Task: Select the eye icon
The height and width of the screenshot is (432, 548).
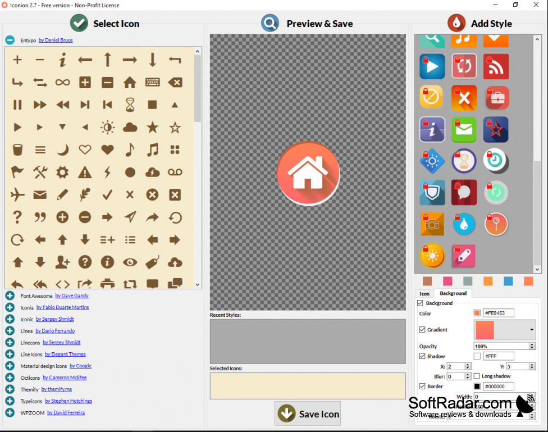Action: pos(130,262)
